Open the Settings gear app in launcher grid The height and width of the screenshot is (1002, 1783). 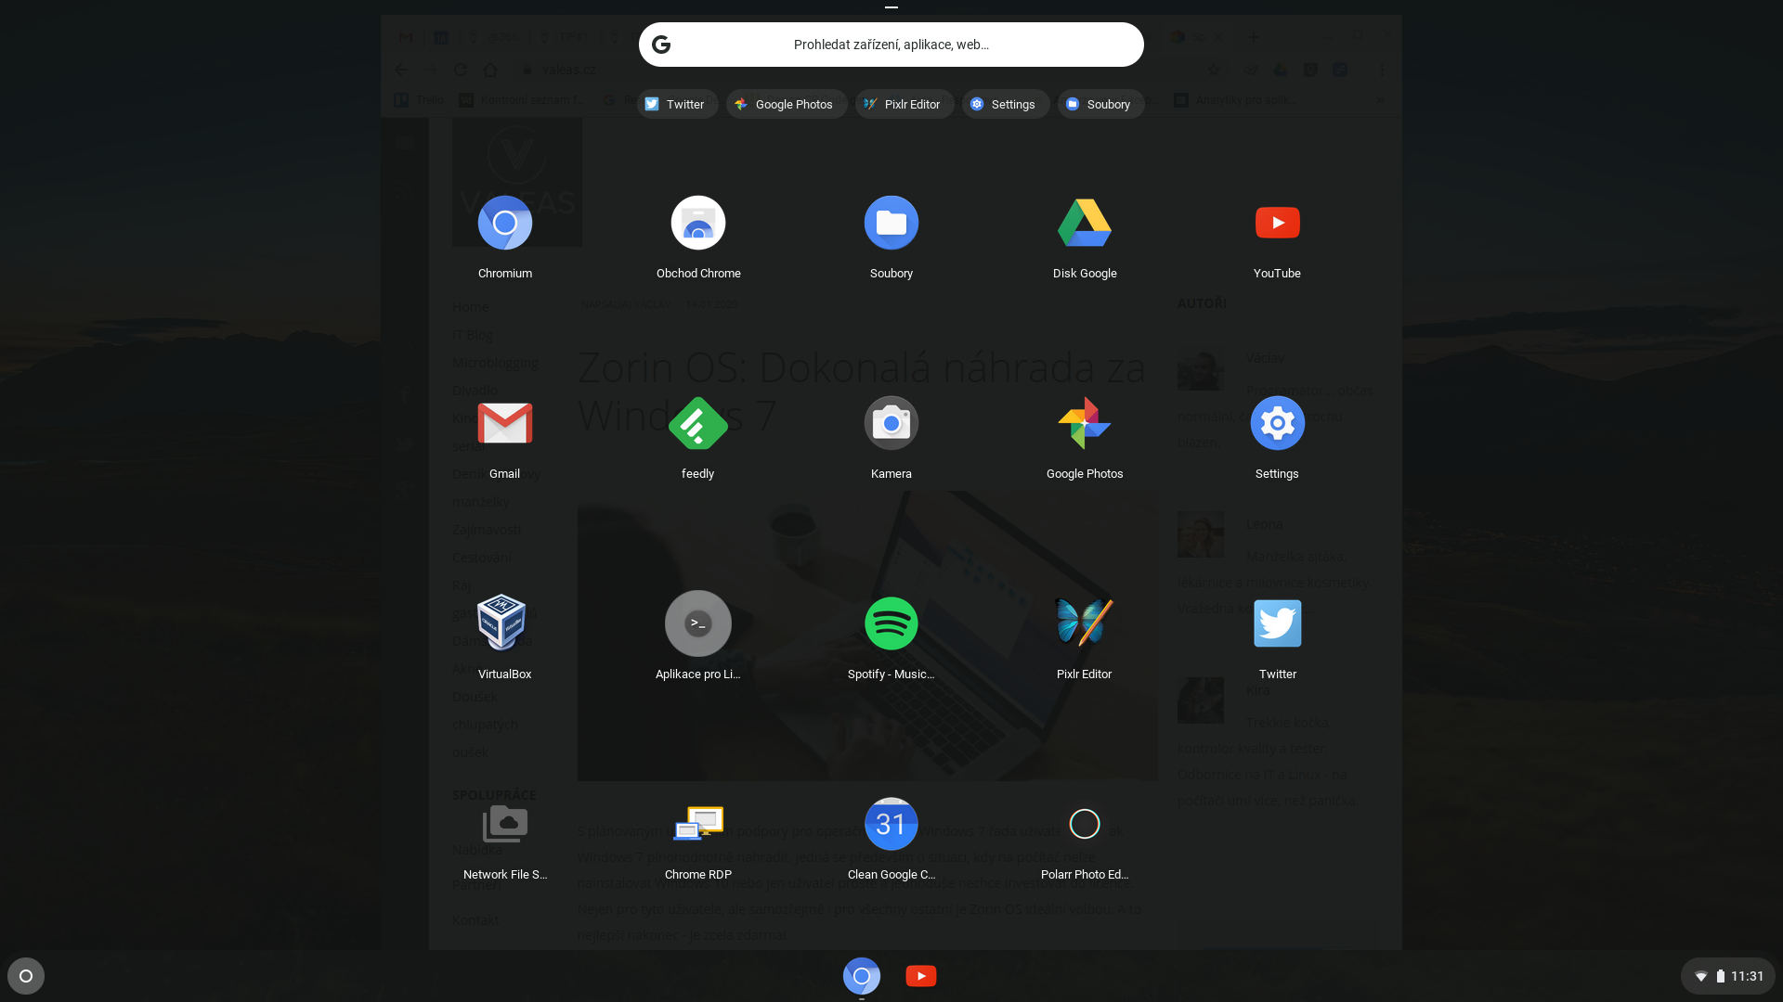coord(1277,423)
